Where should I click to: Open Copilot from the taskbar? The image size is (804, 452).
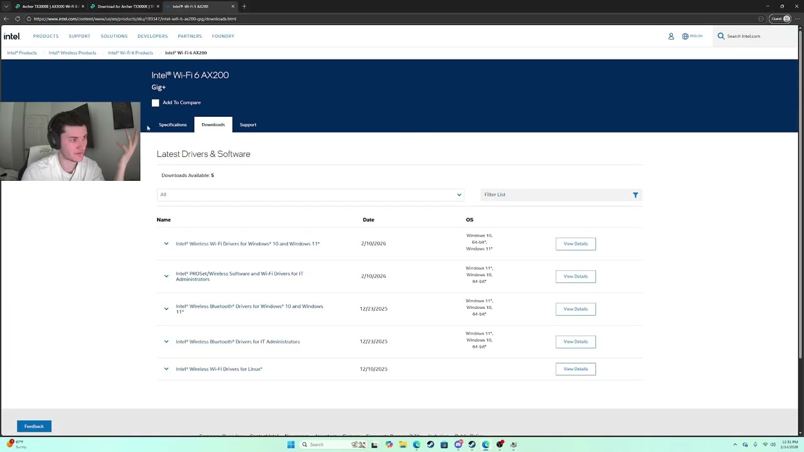tap(389, 444)
